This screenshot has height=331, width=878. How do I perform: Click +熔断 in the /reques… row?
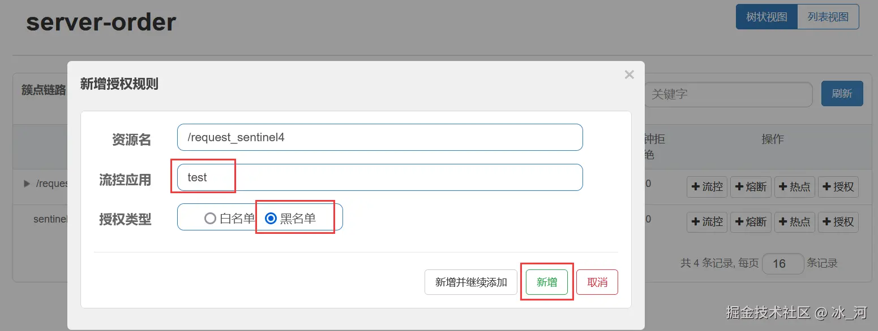click(751, 187)
